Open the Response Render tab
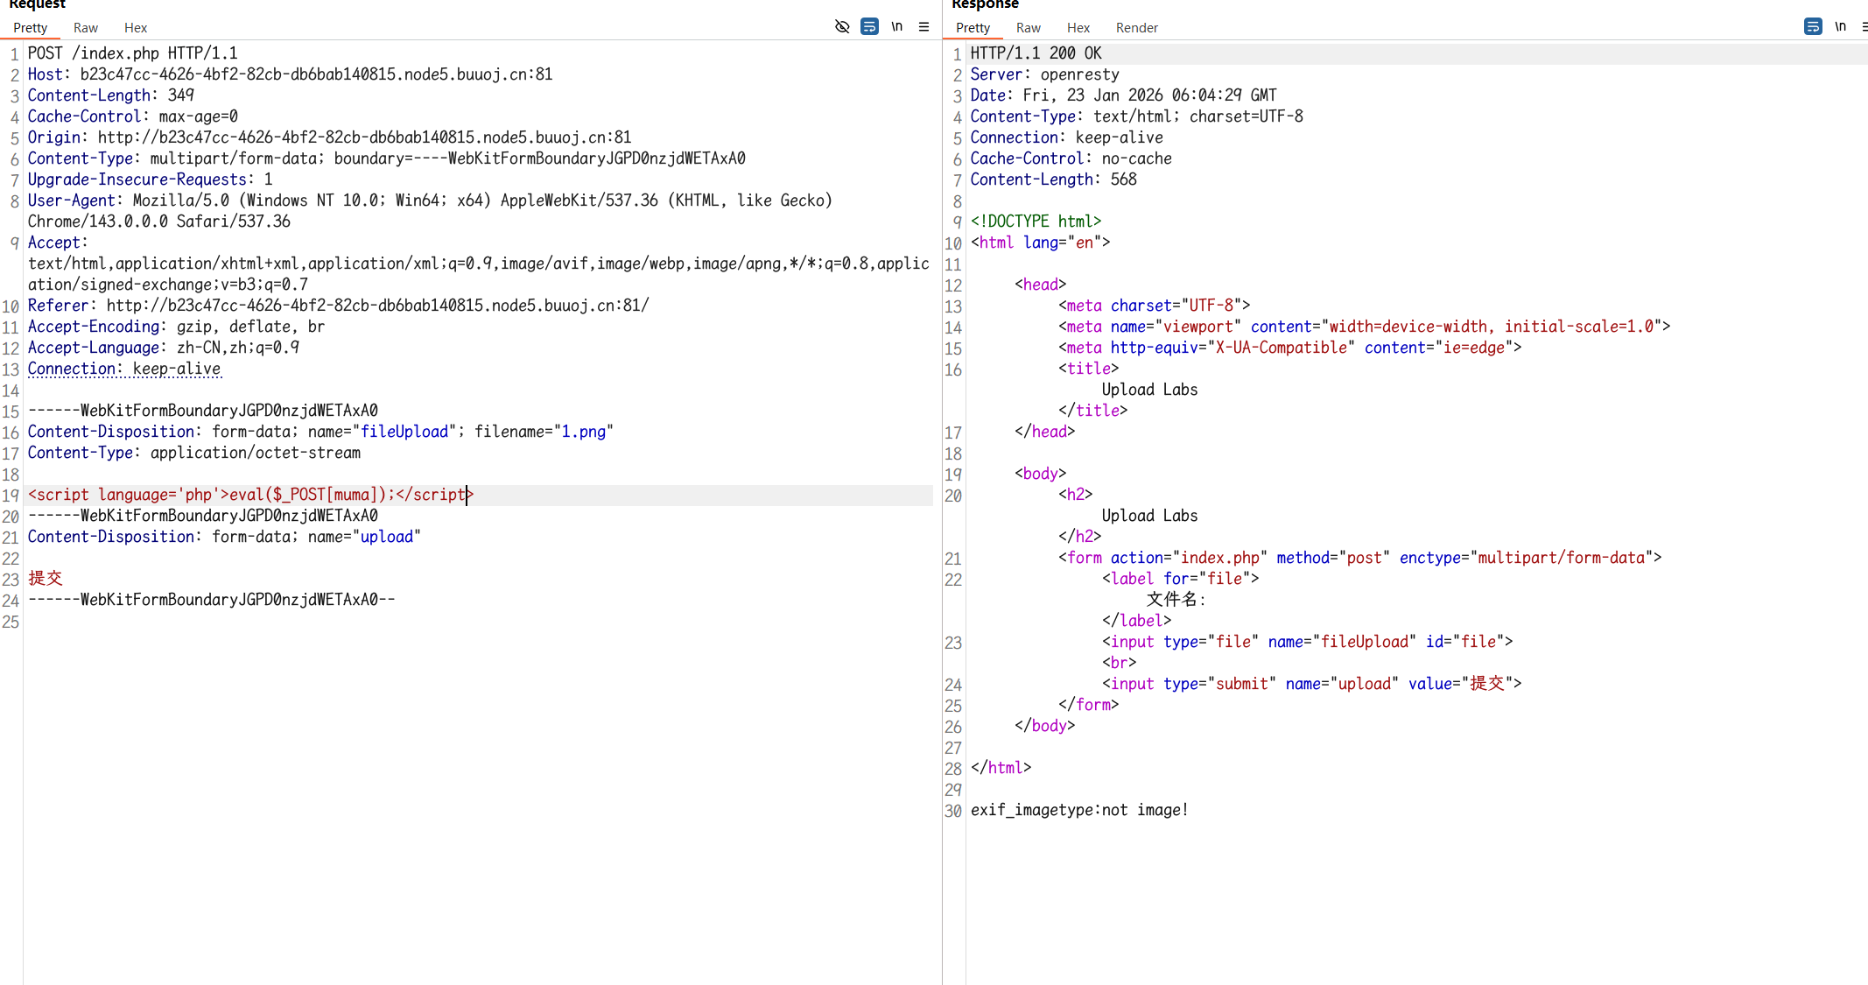The width and height of the screenshot is (1868, 985). coord(1136,28)
